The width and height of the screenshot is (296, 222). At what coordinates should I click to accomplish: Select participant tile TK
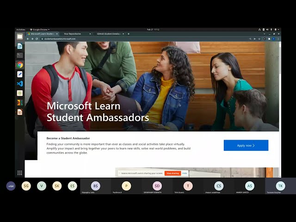point(281,186)
